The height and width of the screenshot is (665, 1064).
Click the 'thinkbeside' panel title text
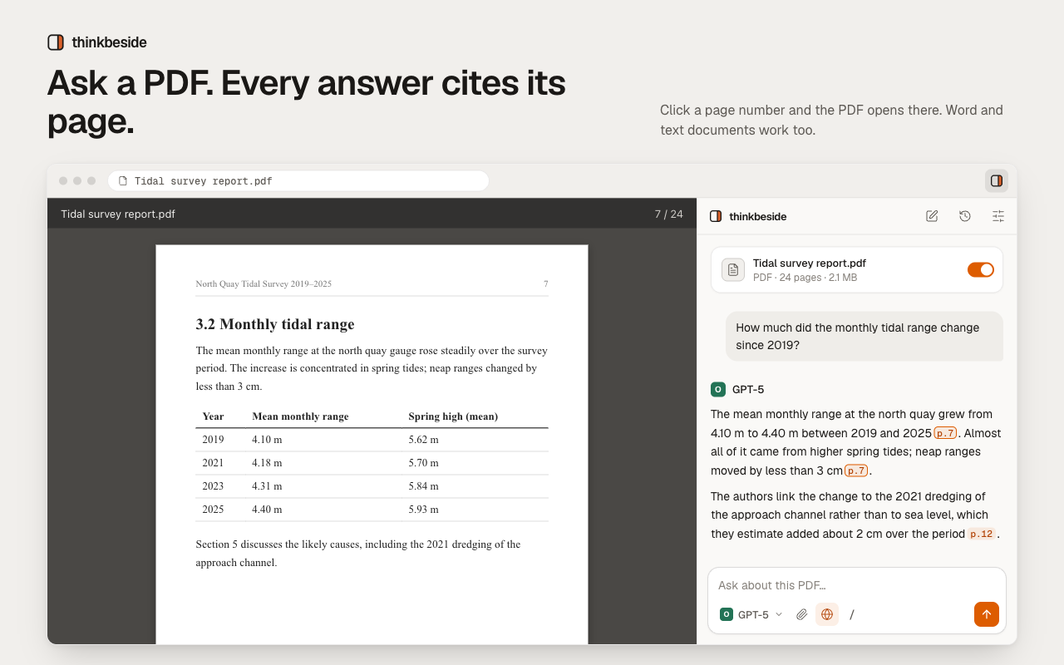pos(757,217)
